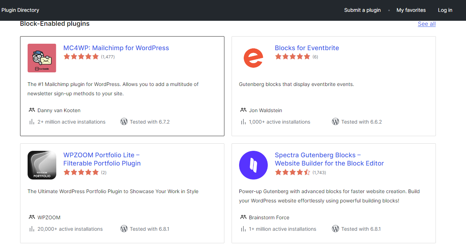Click '20,000+ active installations' text
466x249 pixels.
point(70,229)
